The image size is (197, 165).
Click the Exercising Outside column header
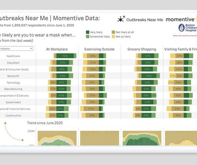point(99,49)
